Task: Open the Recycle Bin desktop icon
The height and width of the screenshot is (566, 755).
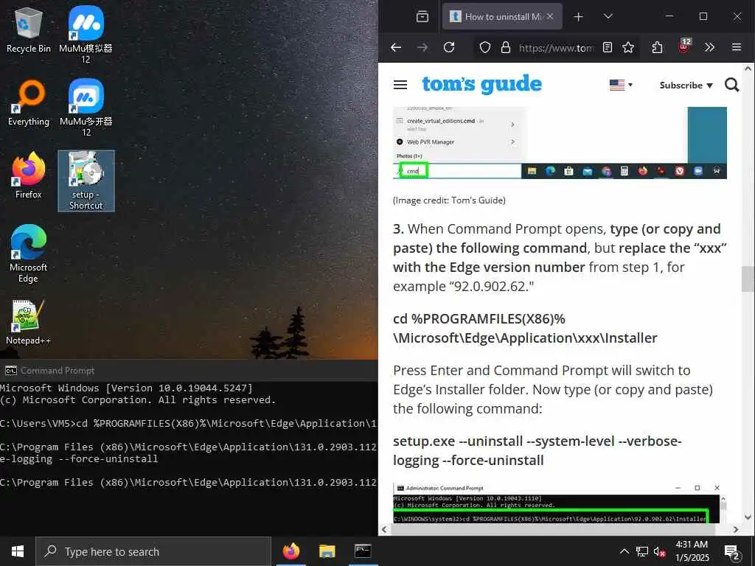Action: [x=29, y=29]
